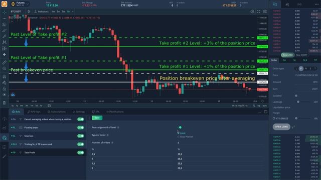This screenshot has width=321, height=180.
Task: Switch to the Order tab
Action: [274, 60]
